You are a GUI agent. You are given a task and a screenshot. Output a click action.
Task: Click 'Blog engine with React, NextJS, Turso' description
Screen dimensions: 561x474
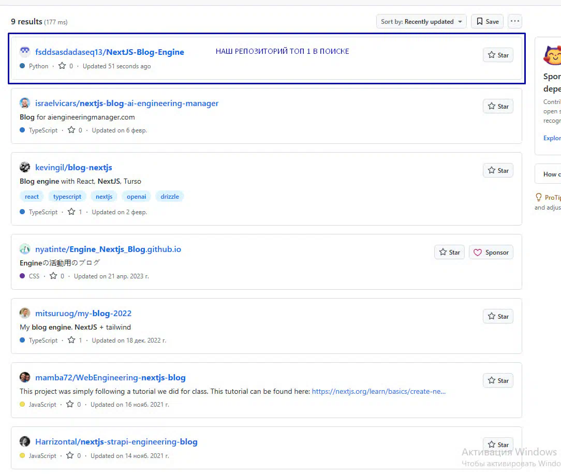coord(81,181)
